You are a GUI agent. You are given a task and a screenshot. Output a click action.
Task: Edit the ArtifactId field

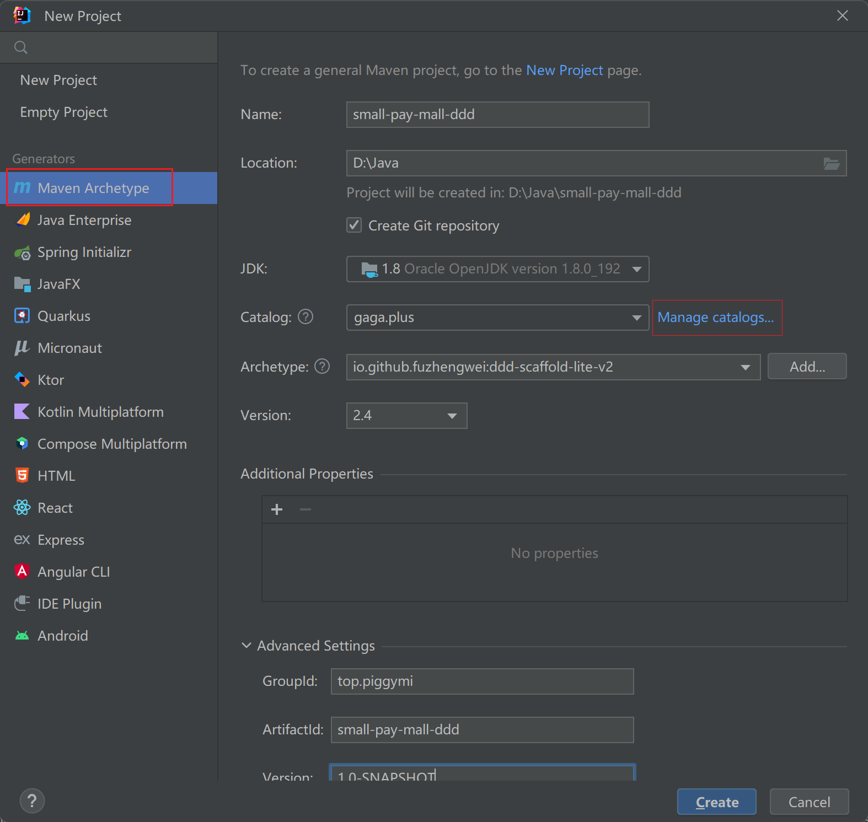coord(482,730)
